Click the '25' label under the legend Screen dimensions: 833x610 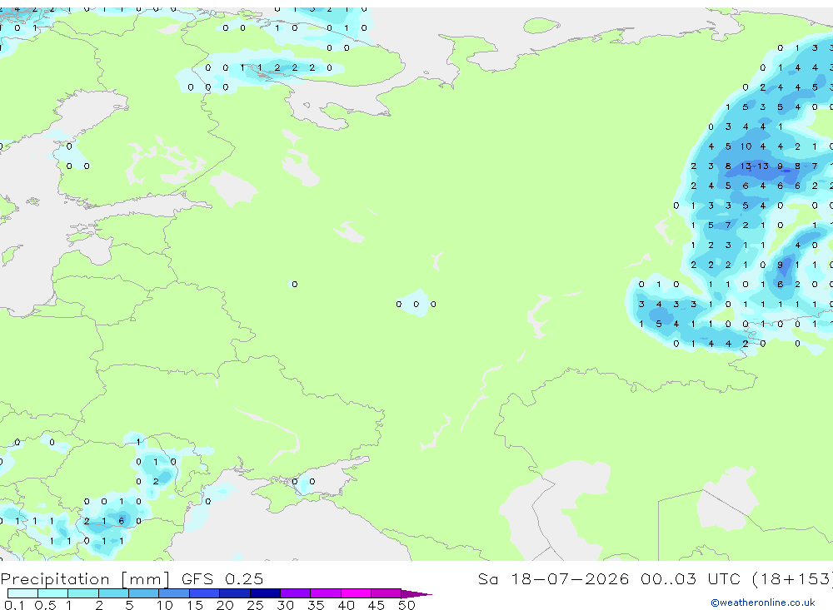(x=256, y=605)
